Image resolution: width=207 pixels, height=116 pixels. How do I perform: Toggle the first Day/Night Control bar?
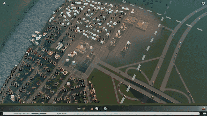click(35, 113)
